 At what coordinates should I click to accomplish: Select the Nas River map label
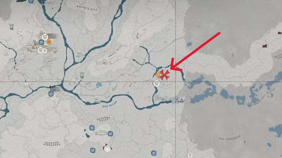pyautogui.click(x=110, y=104)
